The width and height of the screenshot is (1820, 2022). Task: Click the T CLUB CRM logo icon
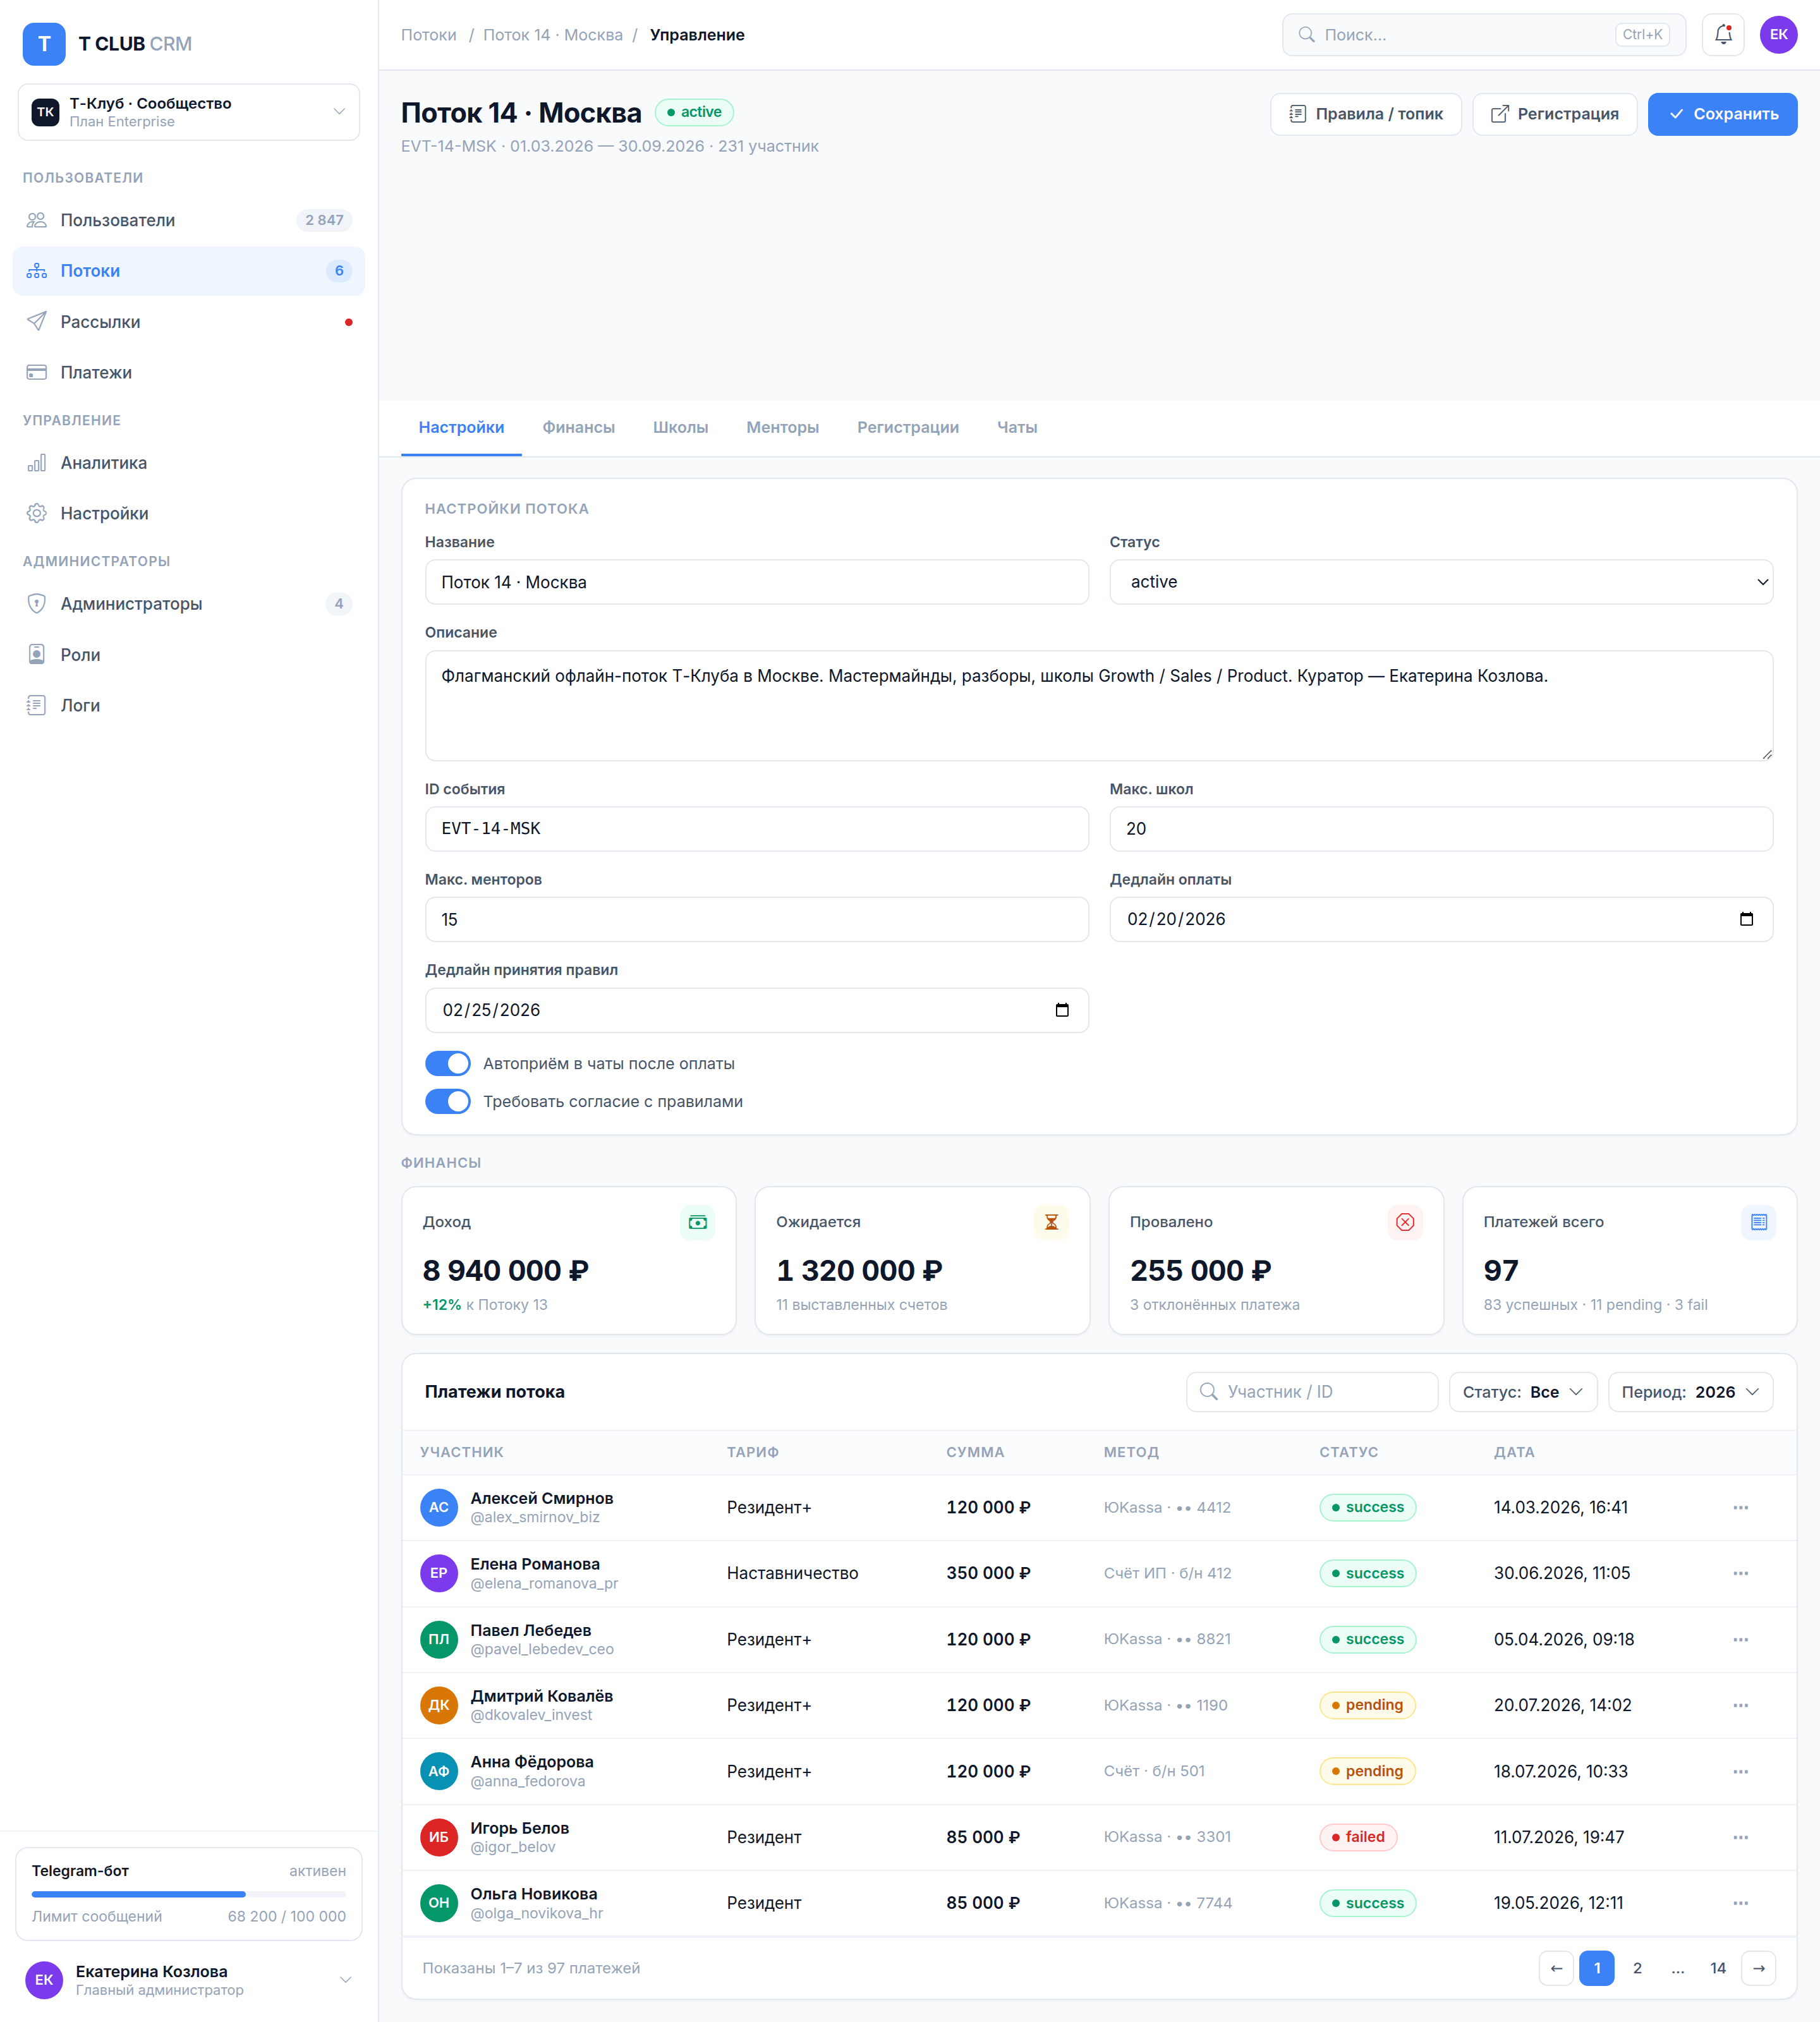click(44, 44)
